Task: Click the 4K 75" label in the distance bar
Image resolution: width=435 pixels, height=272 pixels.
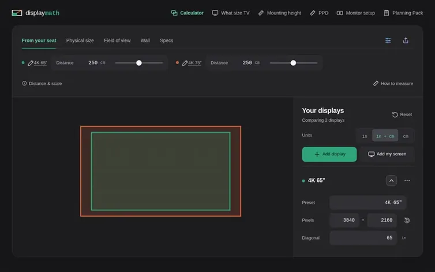Action: (195, 63)
